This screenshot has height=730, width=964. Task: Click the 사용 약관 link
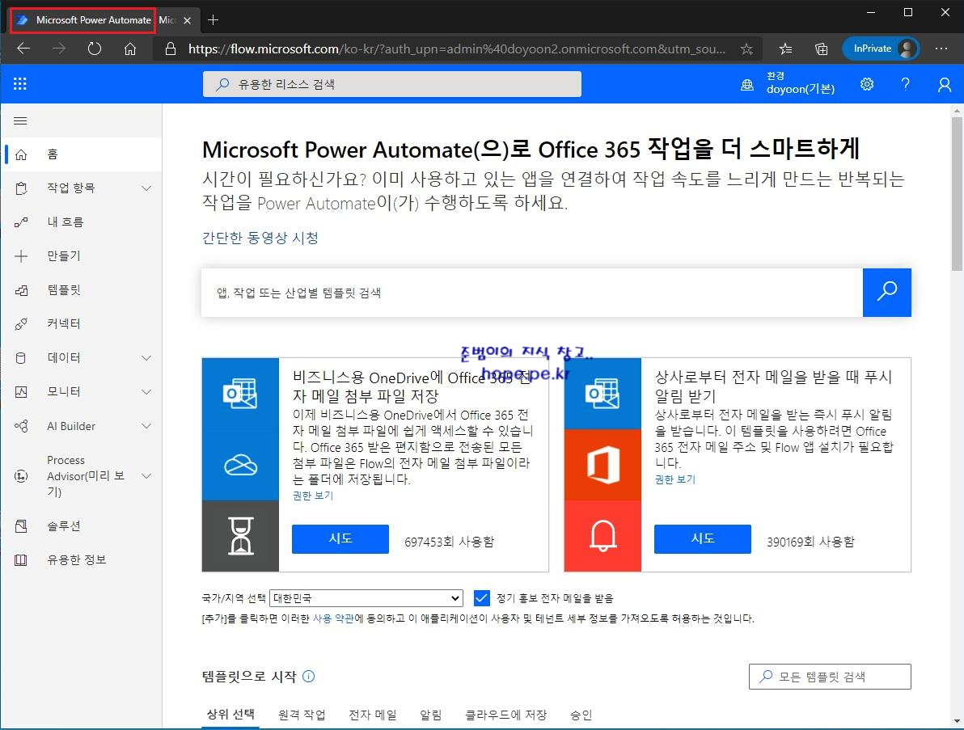pos(333,618)
